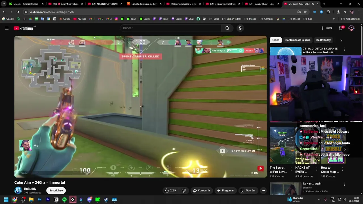Open the Comprar bookmark folder

(266, 19)
